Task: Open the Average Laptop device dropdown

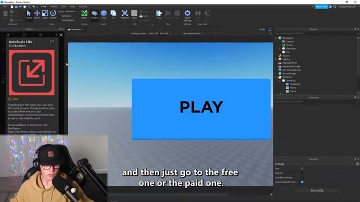Action: click(151, 34)
